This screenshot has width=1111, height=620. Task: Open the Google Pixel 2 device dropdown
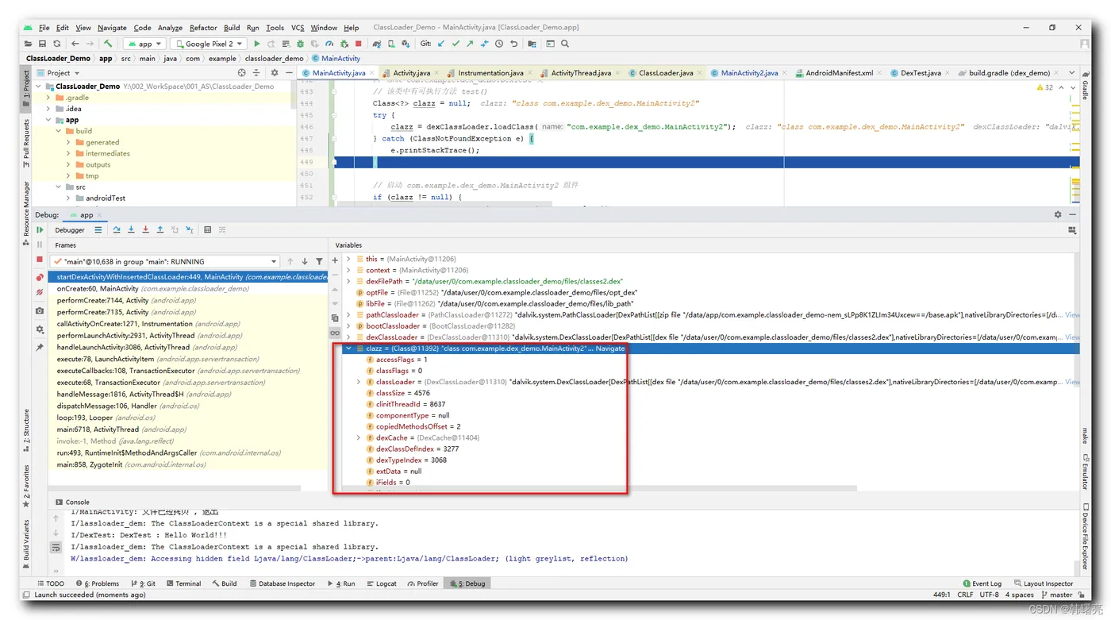(209, 44)
